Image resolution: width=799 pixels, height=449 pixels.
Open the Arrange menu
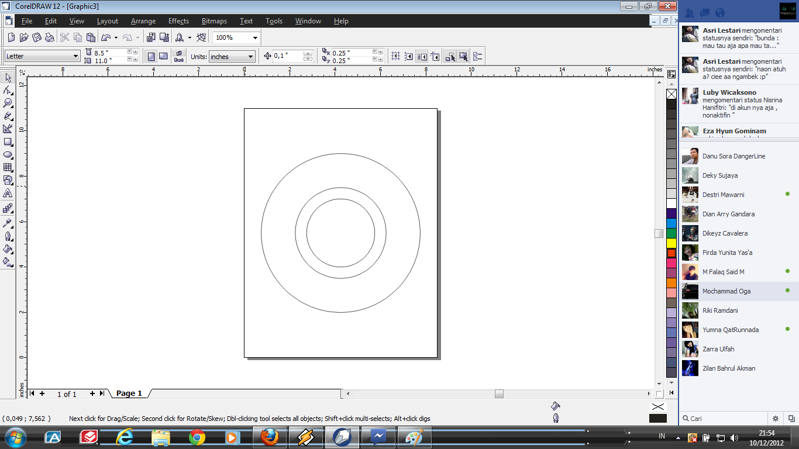pos(143,21)
